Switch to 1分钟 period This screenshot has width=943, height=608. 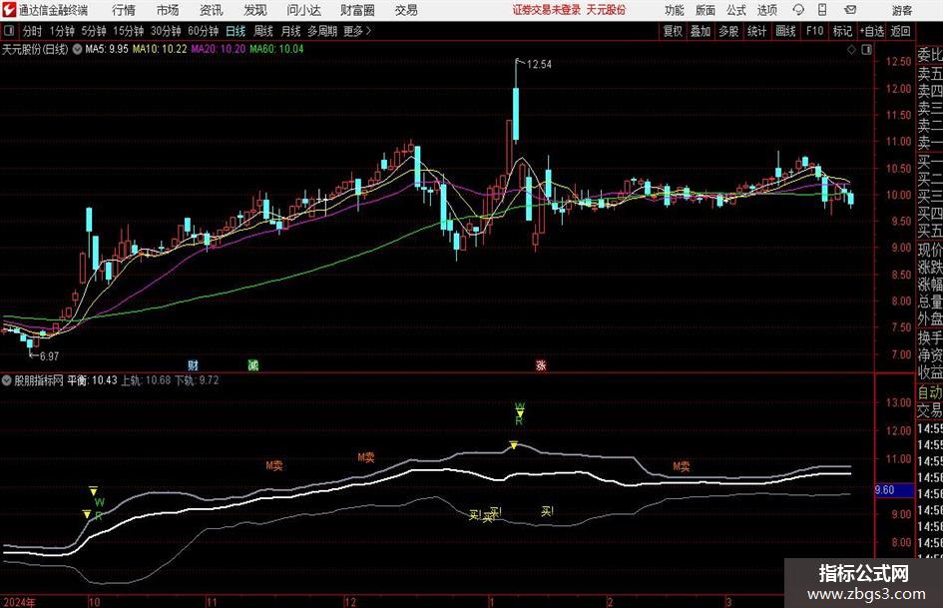click(x=61, y=31)
